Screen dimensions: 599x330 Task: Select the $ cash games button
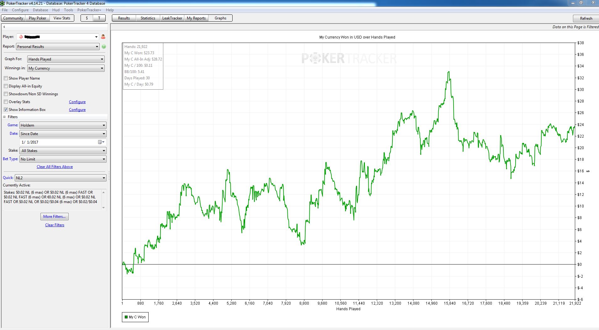coord(87,18)
